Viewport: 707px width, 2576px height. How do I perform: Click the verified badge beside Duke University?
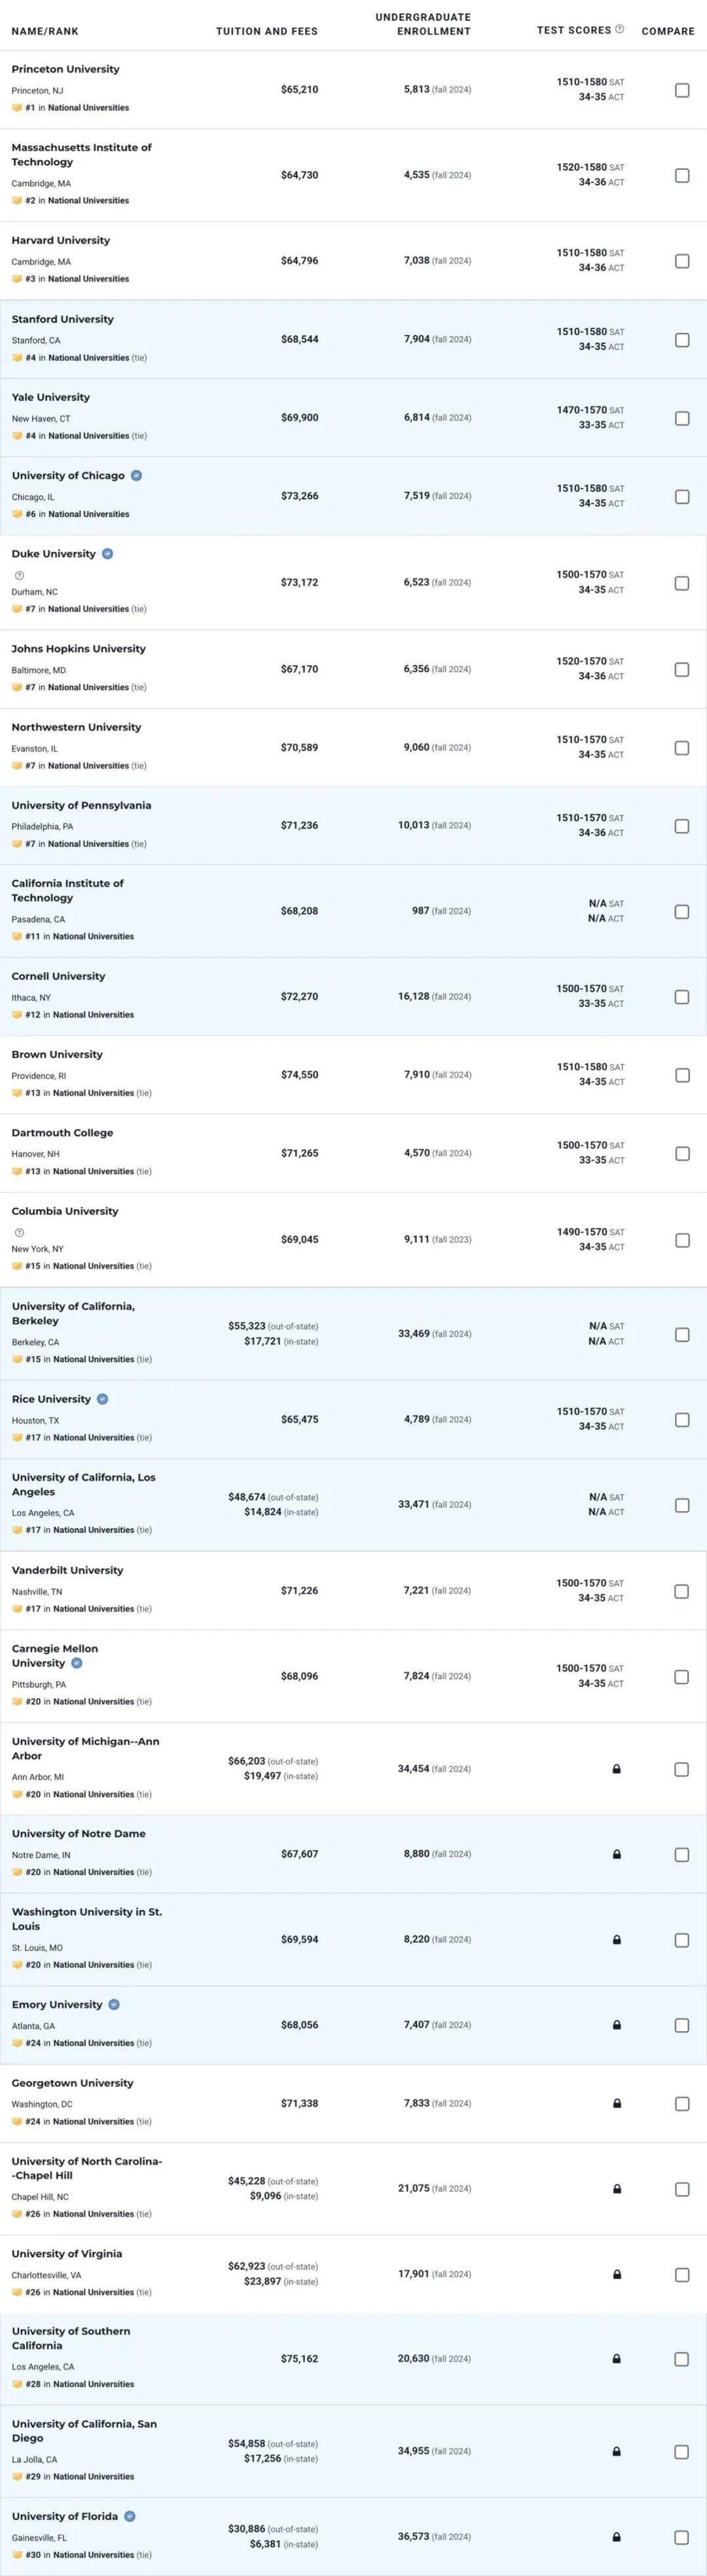(108, 554)
